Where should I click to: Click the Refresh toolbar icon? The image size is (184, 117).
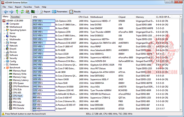[22, 12]
